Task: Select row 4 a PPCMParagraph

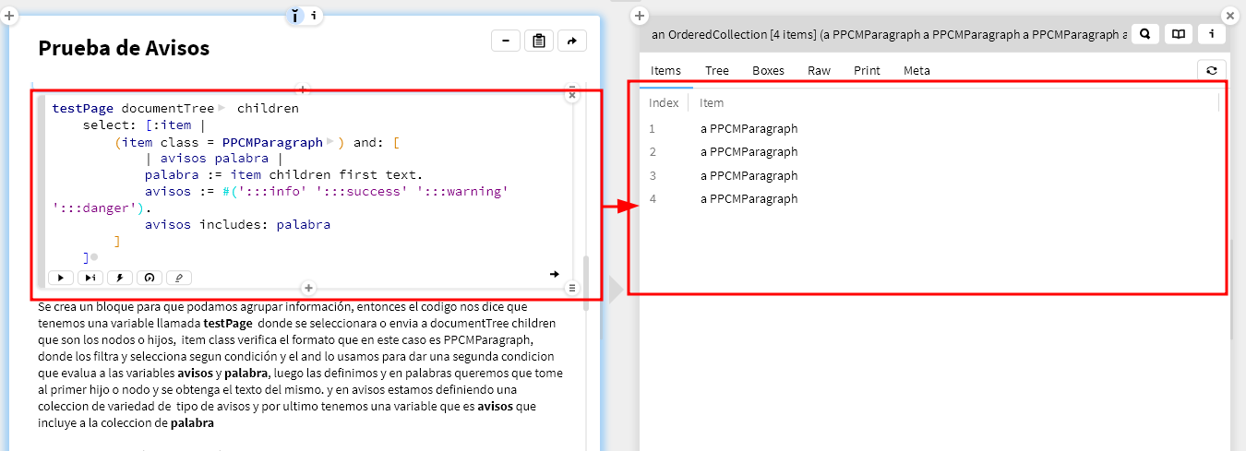Action: pyautogui.click(x=932, y=198)
